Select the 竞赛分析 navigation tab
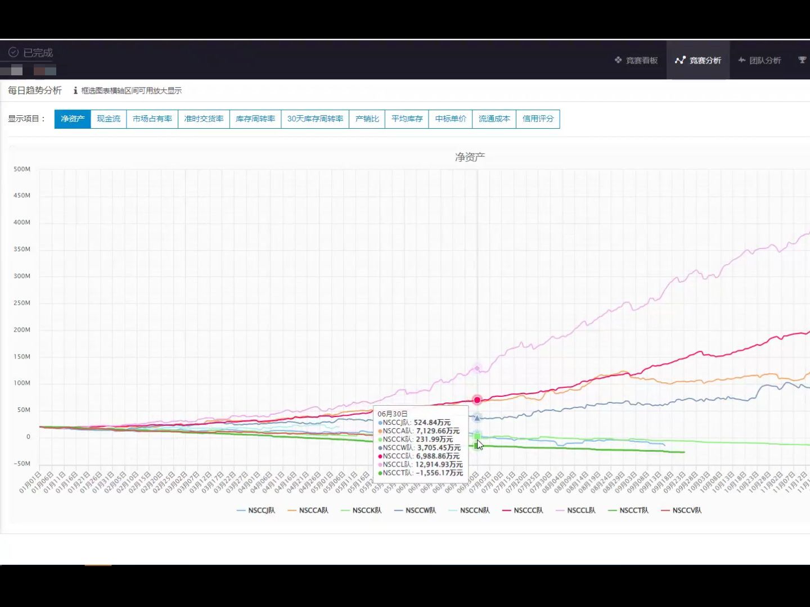 (x=698, y=60)
